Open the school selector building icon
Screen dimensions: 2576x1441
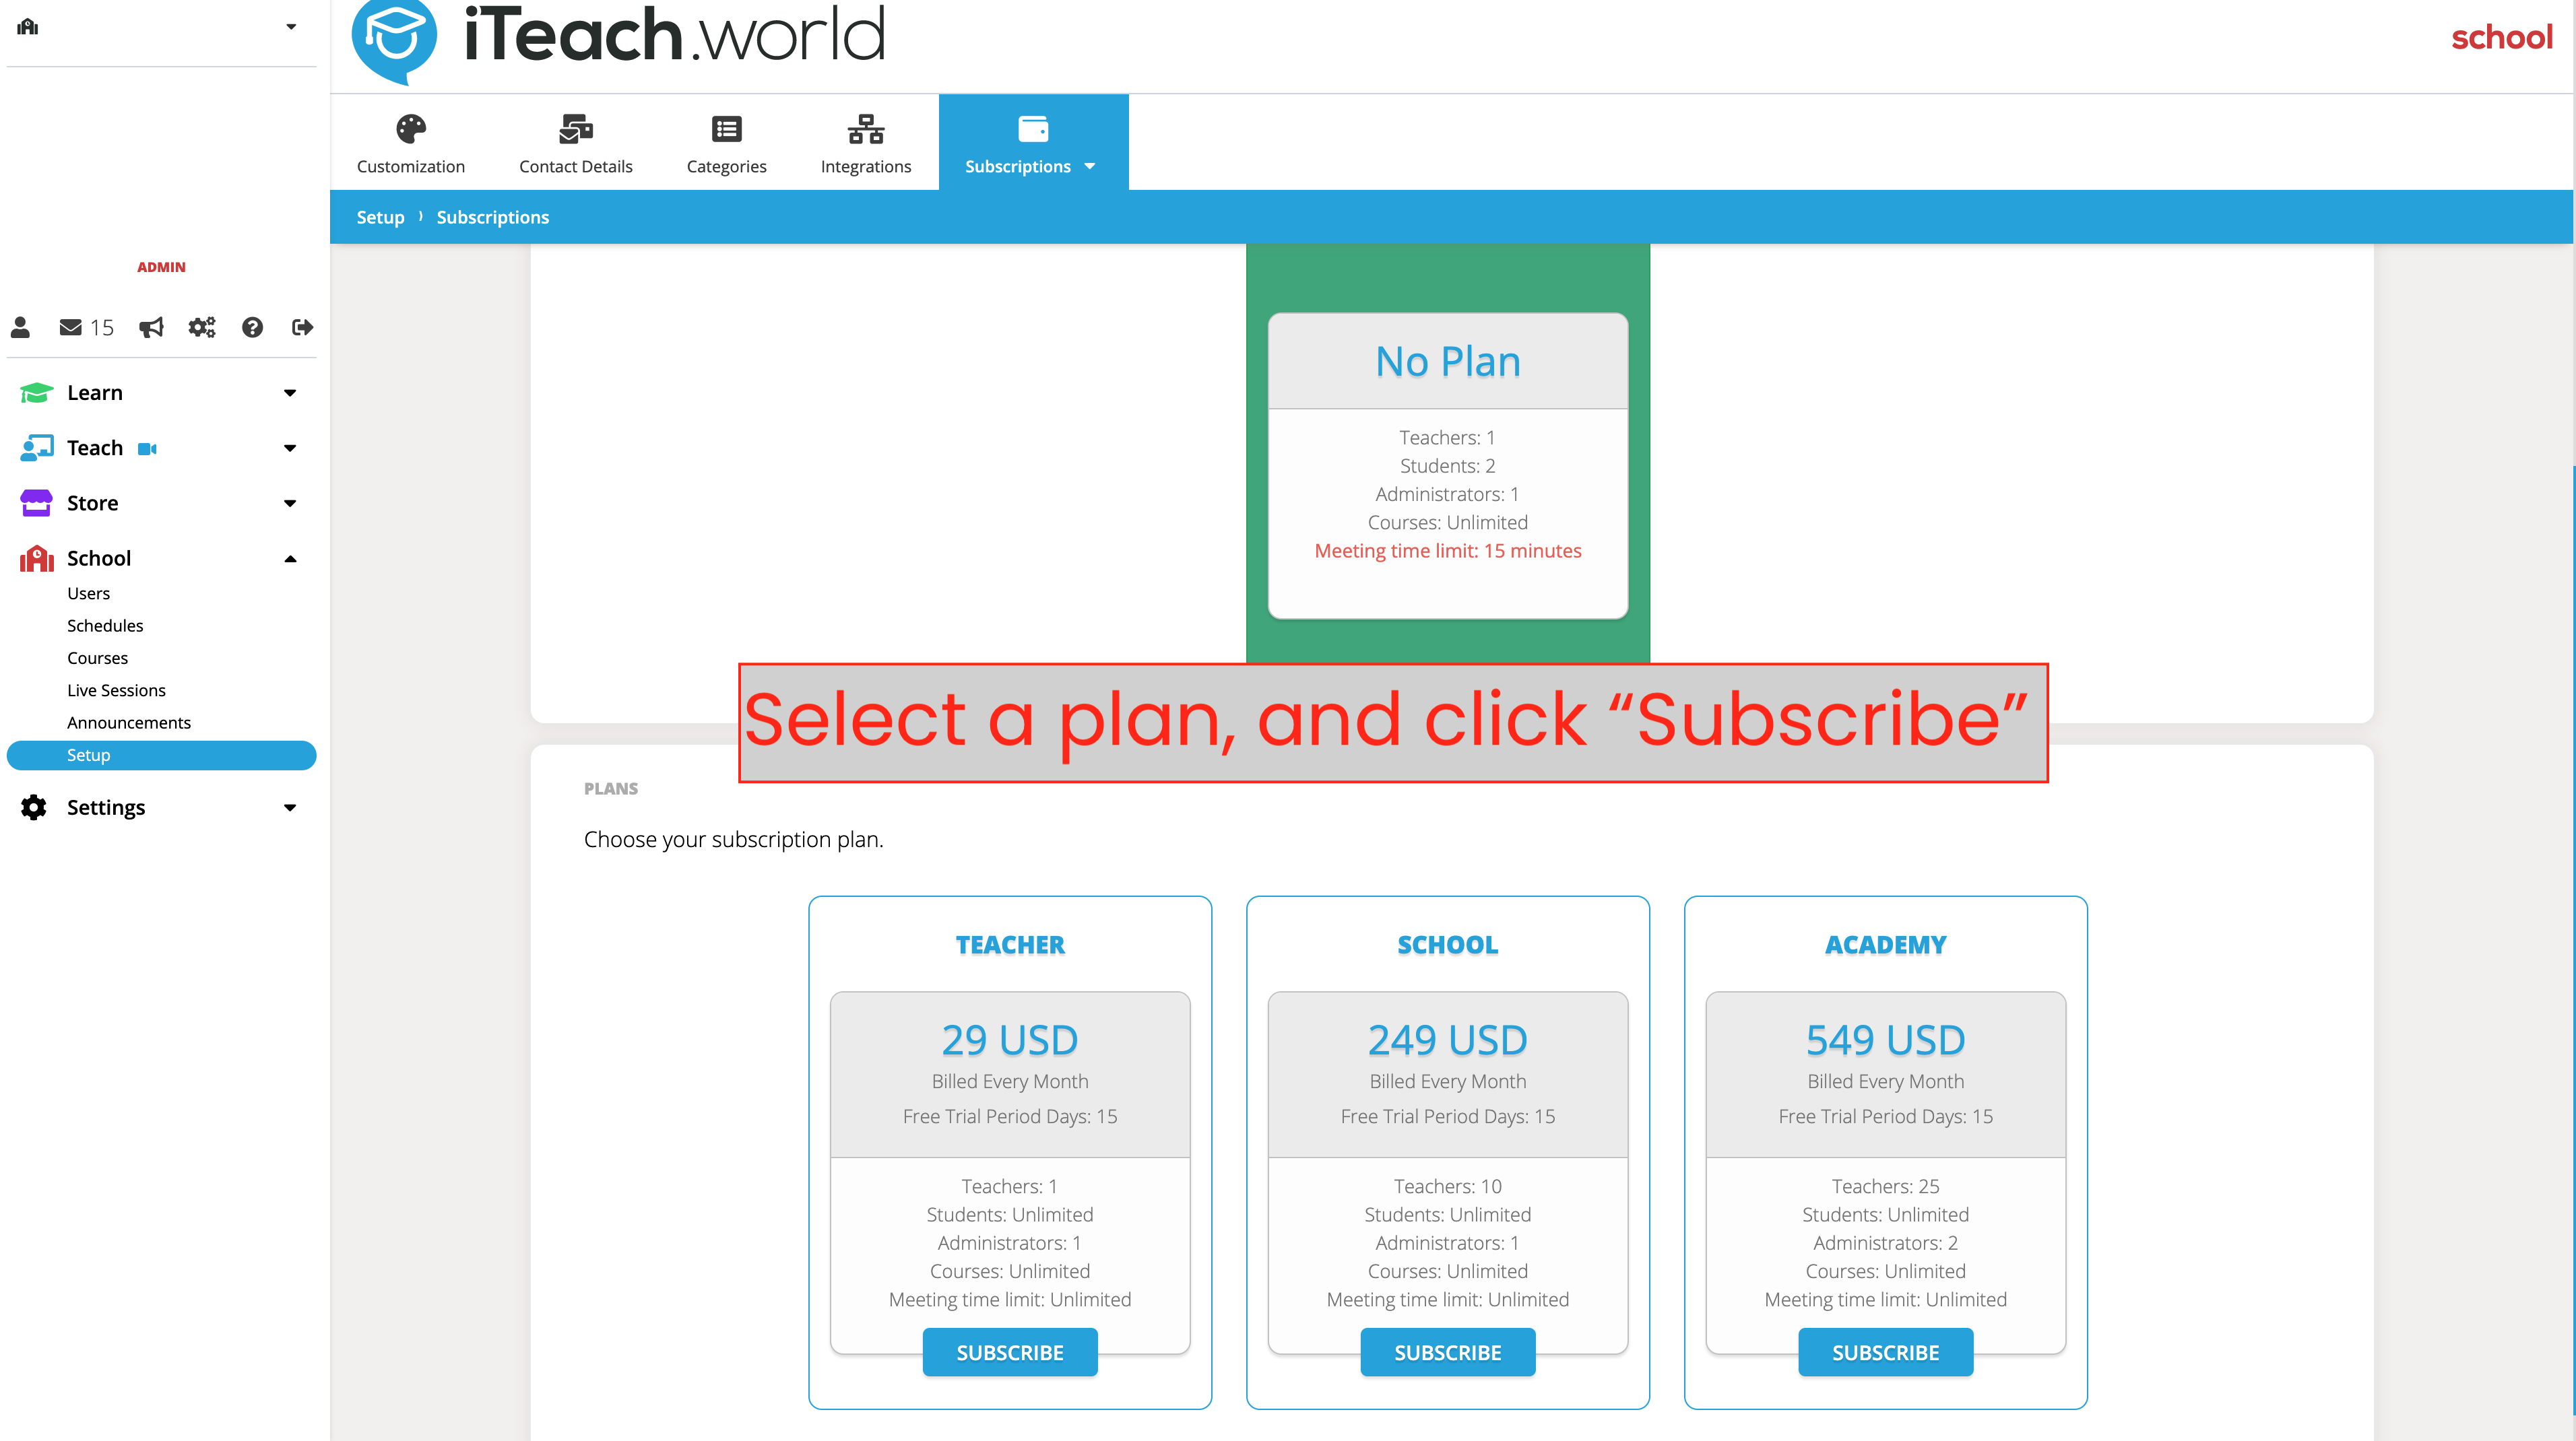(x=28, y=27)
